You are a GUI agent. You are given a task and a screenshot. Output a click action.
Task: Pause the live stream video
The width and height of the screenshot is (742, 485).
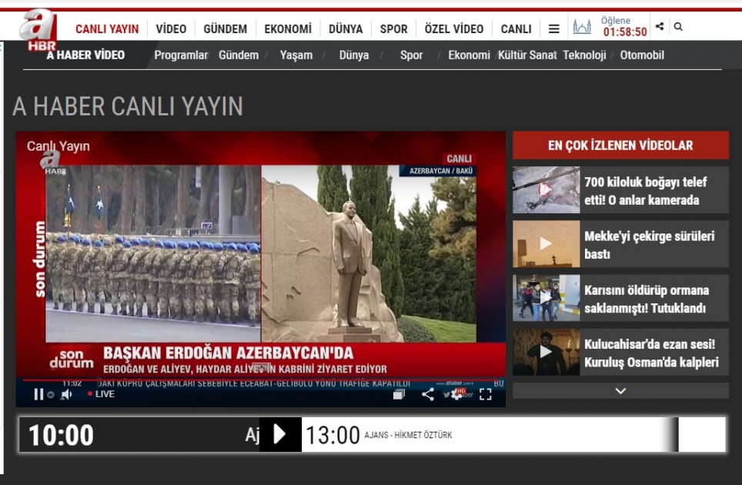[x=38, y=394]
